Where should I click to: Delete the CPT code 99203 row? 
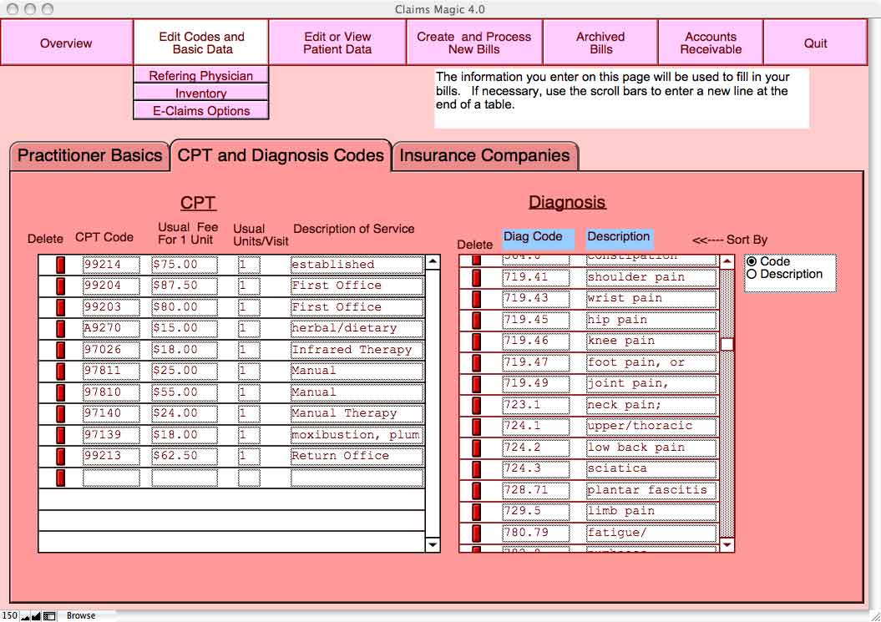click(x=60, y=307)
